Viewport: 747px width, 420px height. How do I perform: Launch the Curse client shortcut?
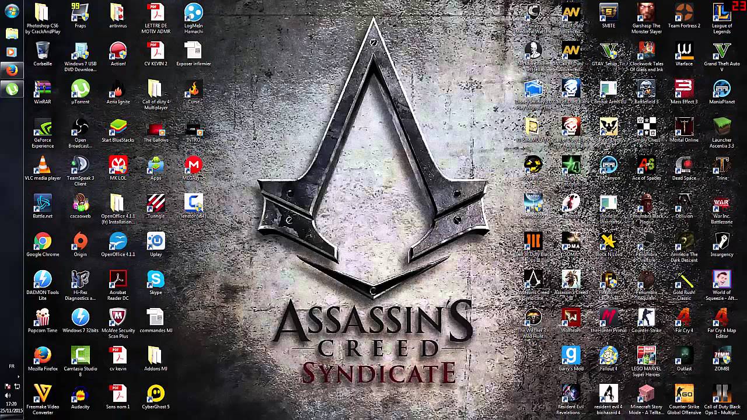pos(194,92)
